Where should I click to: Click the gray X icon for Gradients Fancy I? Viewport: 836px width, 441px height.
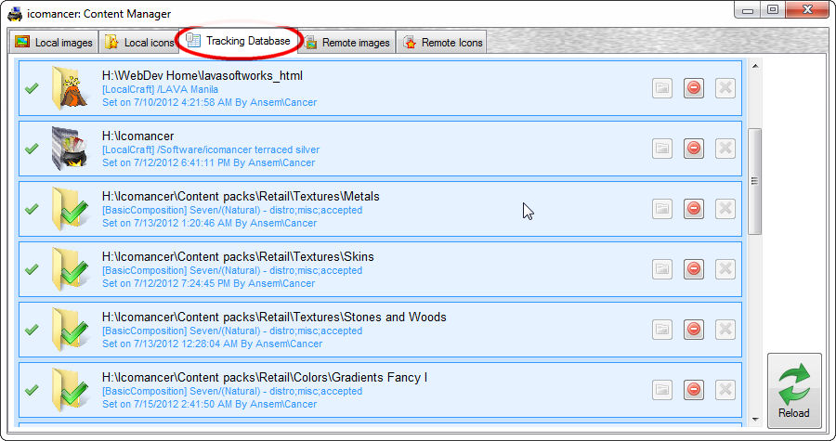[x=725, y=389]
